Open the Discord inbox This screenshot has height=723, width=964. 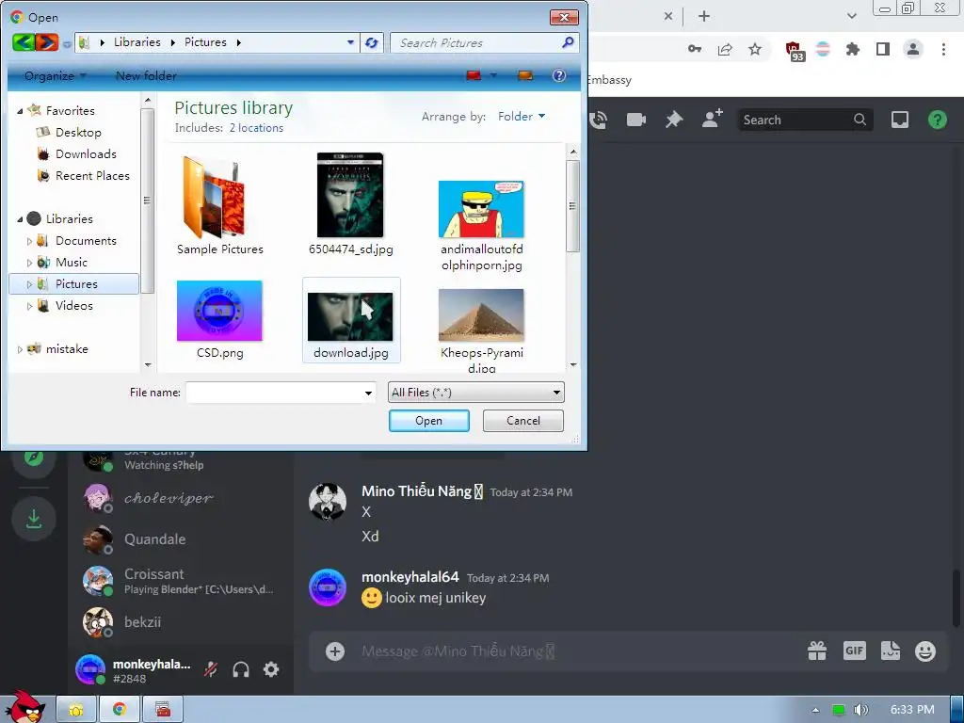[899, 120]
